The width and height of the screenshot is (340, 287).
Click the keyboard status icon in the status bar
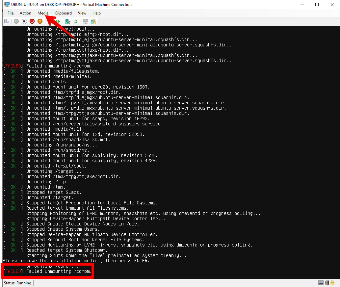click(321, 283)
